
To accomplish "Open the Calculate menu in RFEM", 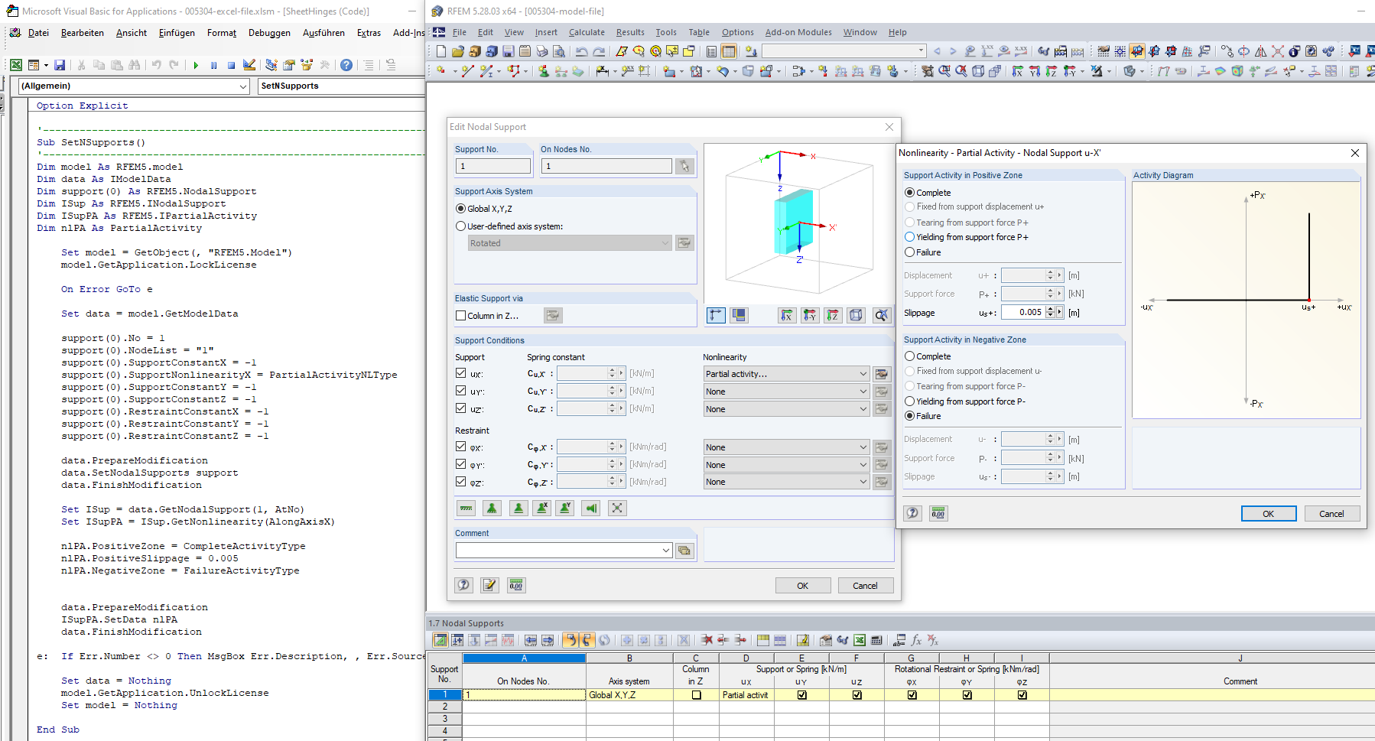I will [x=587, y=32].
